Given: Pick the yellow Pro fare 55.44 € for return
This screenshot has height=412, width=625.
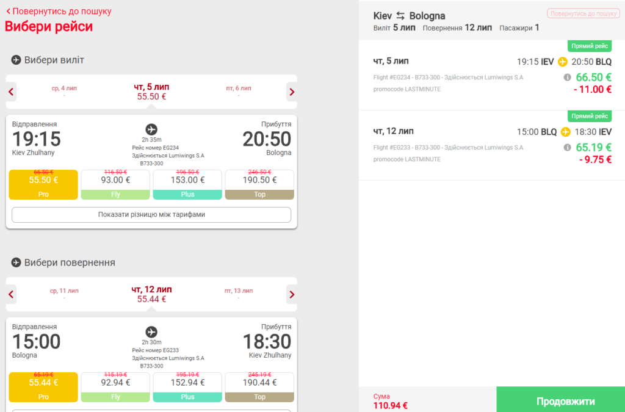Looking at the screenshot, I should (43, 387).
